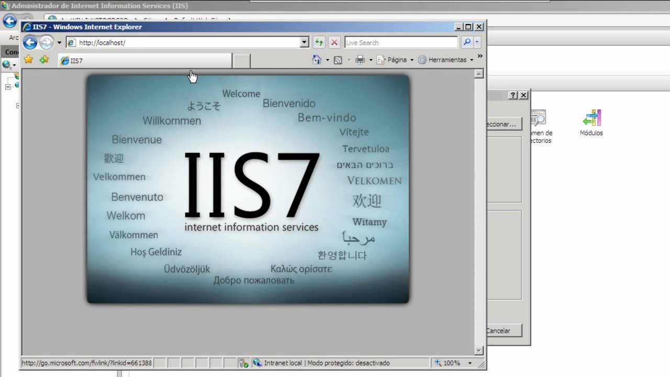Click the page scrollbar down arrow
The width and height of the screenshot is (670, 377).
click(x=478, y=350)
